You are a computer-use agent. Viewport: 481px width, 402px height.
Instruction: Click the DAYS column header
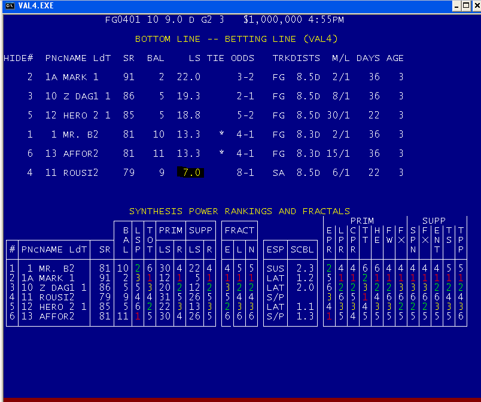368,58
